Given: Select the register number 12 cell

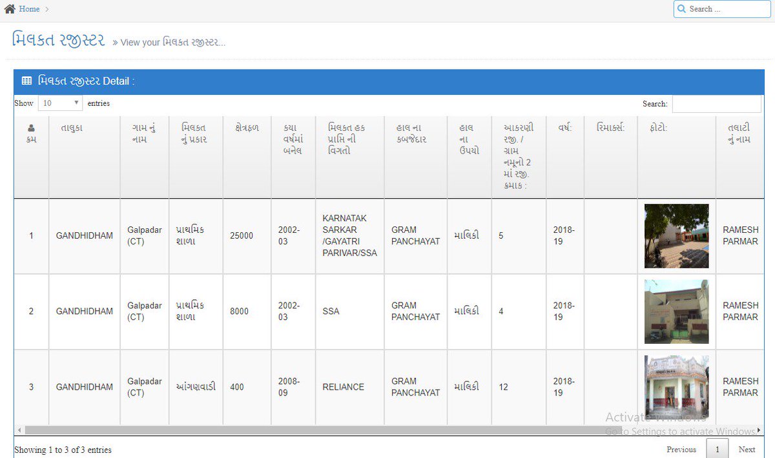Looking at the screenshot, I should 519,387.
